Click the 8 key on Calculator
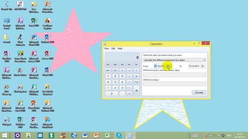 pos(115,76)
